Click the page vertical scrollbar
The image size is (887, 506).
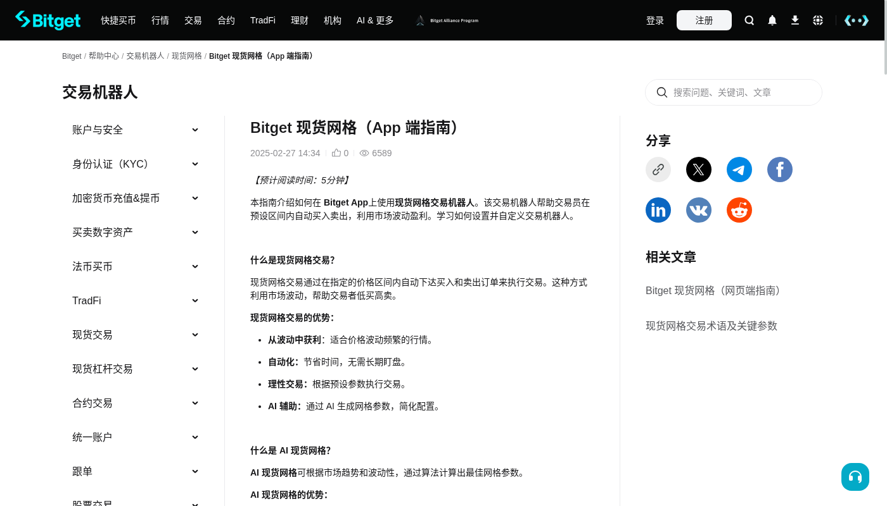point(884,38)
